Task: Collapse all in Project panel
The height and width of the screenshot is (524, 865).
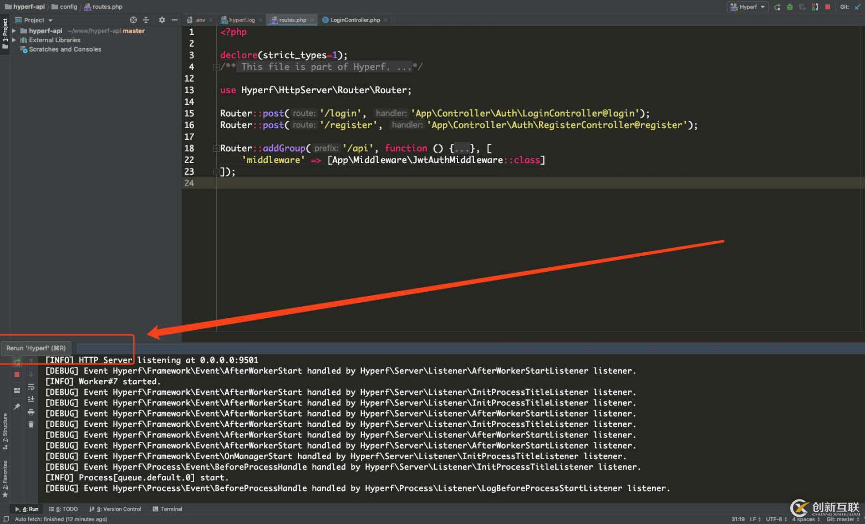Action: coord(146,20)
